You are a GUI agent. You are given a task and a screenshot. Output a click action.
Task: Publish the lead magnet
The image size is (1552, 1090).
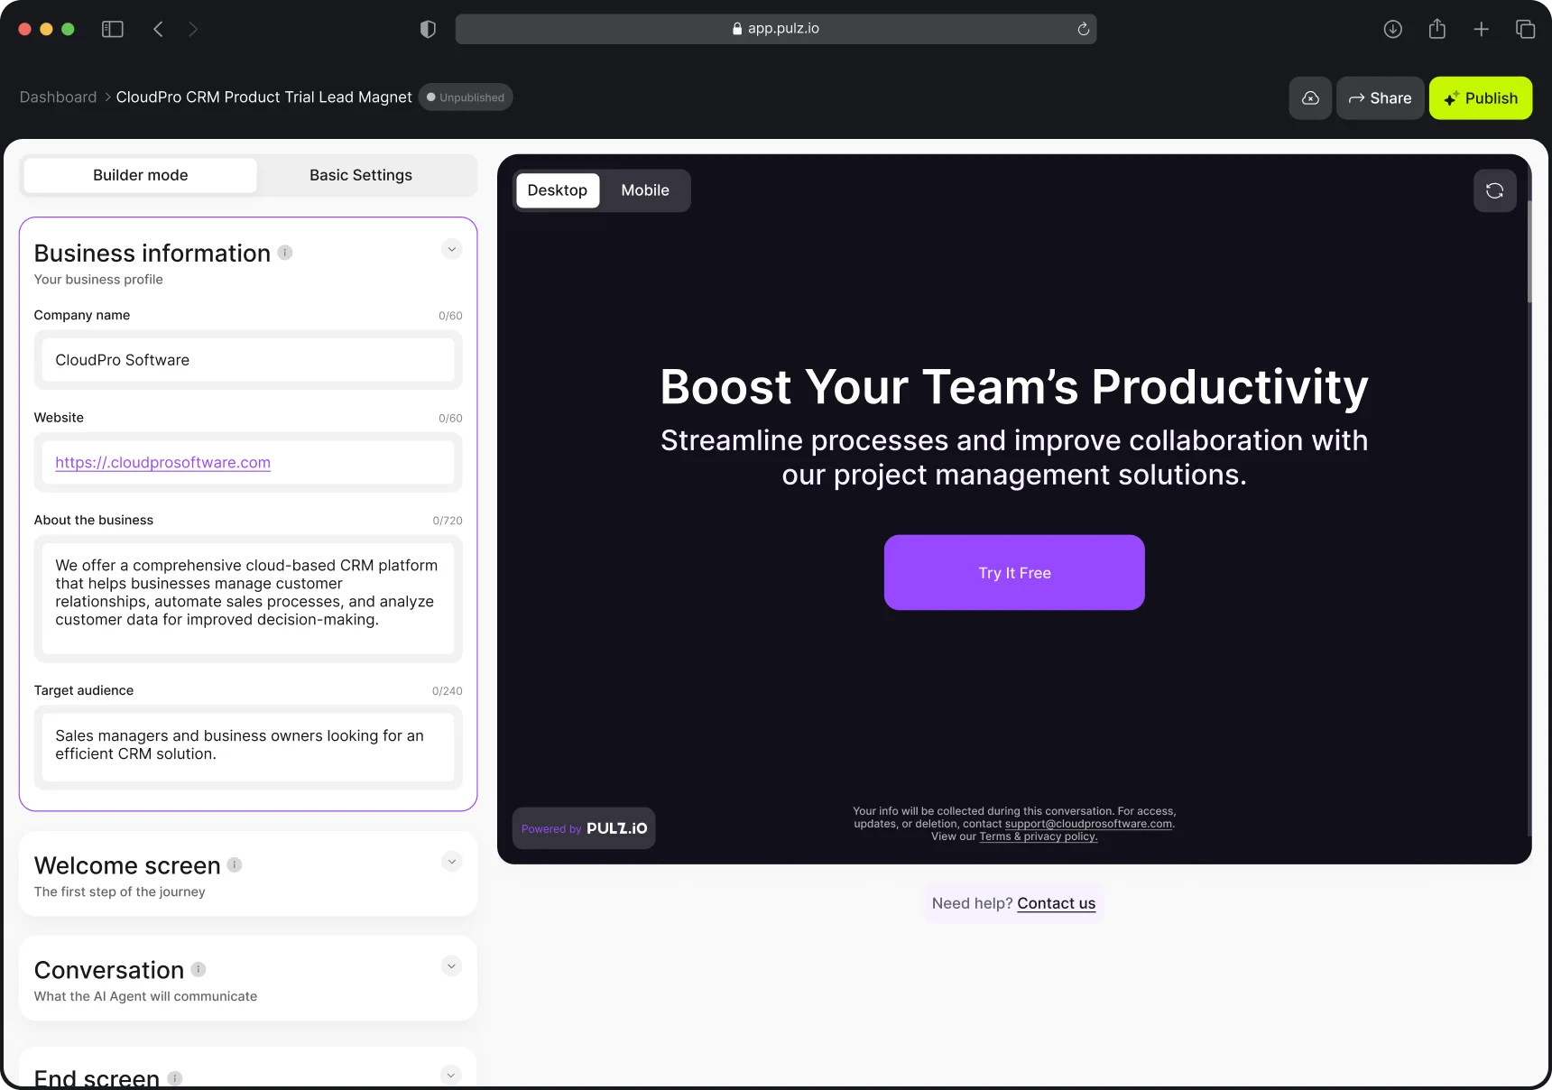click(x=1481, y=98)
